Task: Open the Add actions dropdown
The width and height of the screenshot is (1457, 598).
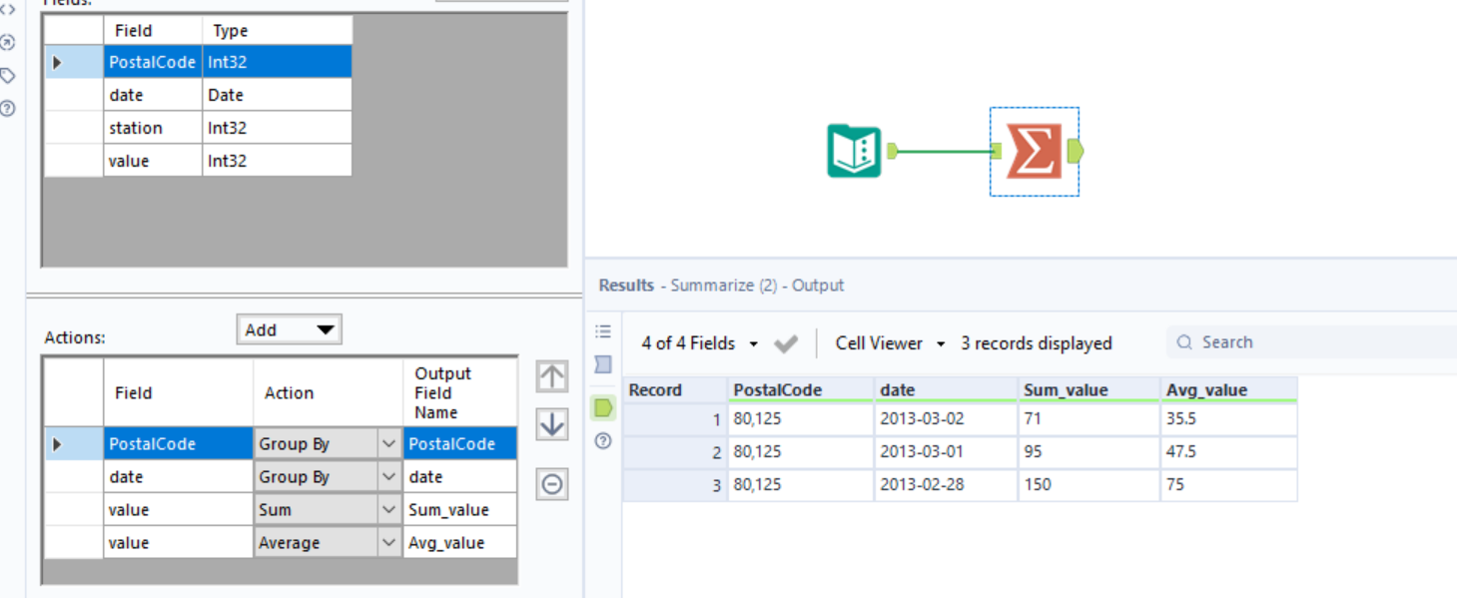Action: click(289, 328)
